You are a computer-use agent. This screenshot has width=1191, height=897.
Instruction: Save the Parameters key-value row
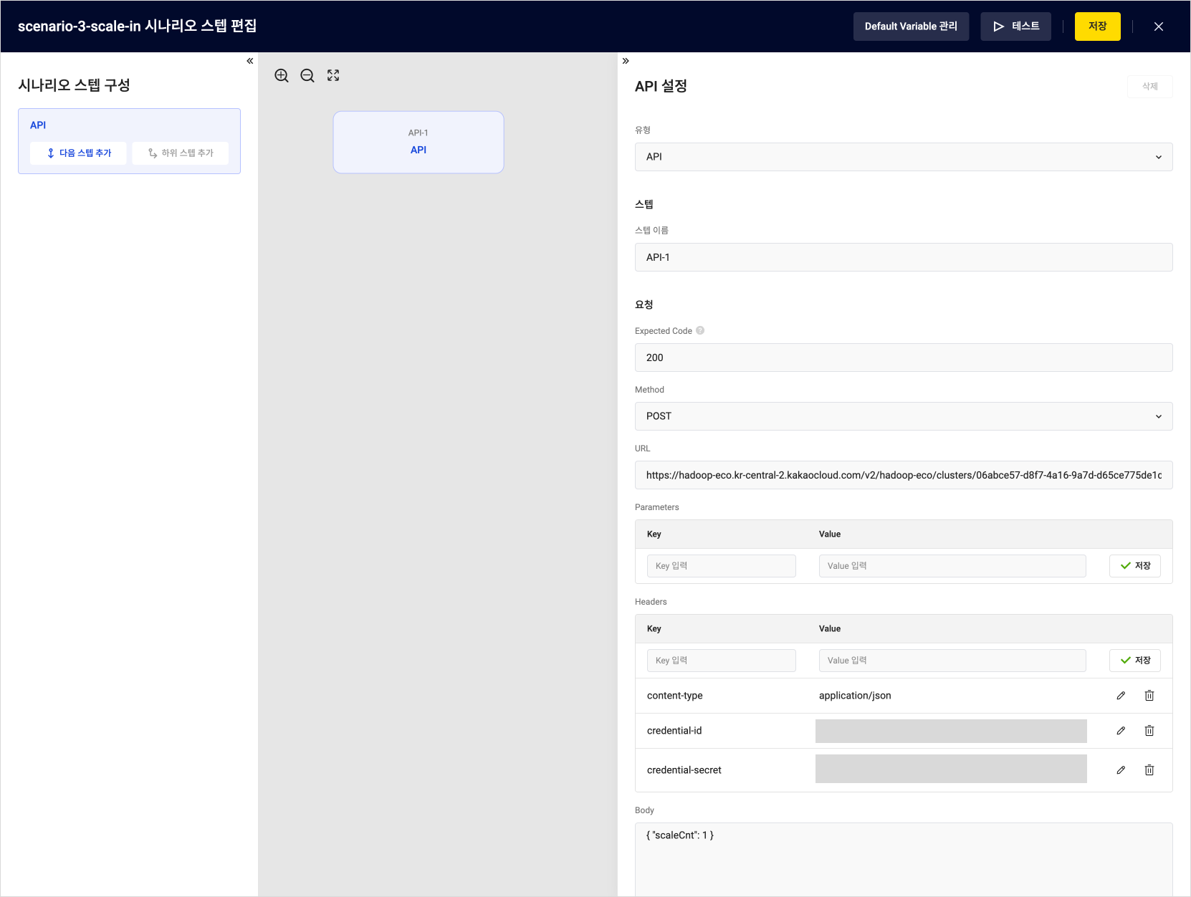click(1135, 566)
